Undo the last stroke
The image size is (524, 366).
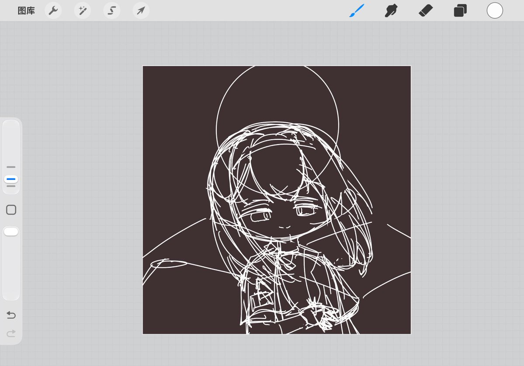[x=11, y=315]
